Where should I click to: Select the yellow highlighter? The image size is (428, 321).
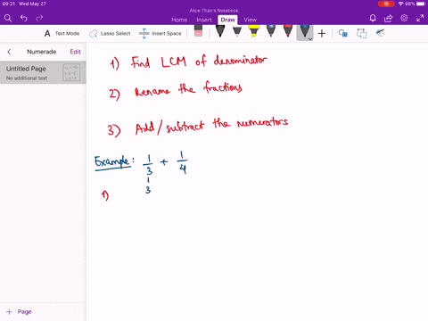[254, 31]
